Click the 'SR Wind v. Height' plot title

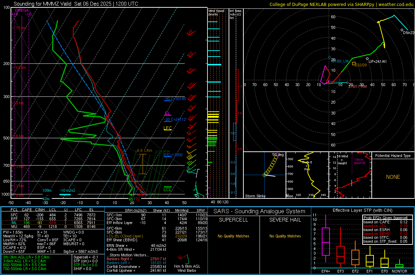coord(343,160)
